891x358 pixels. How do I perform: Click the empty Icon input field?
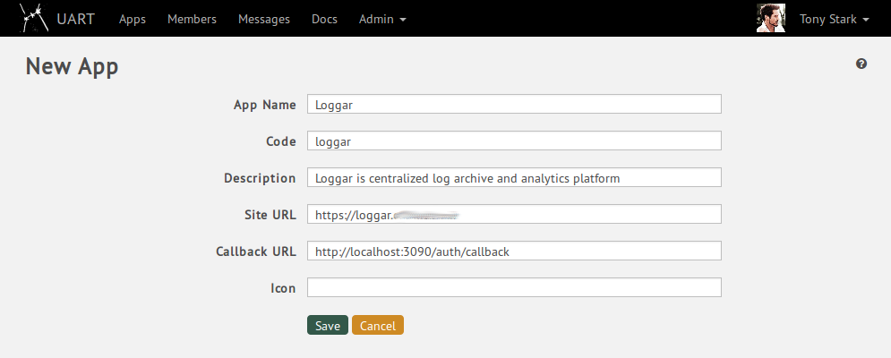514,288
